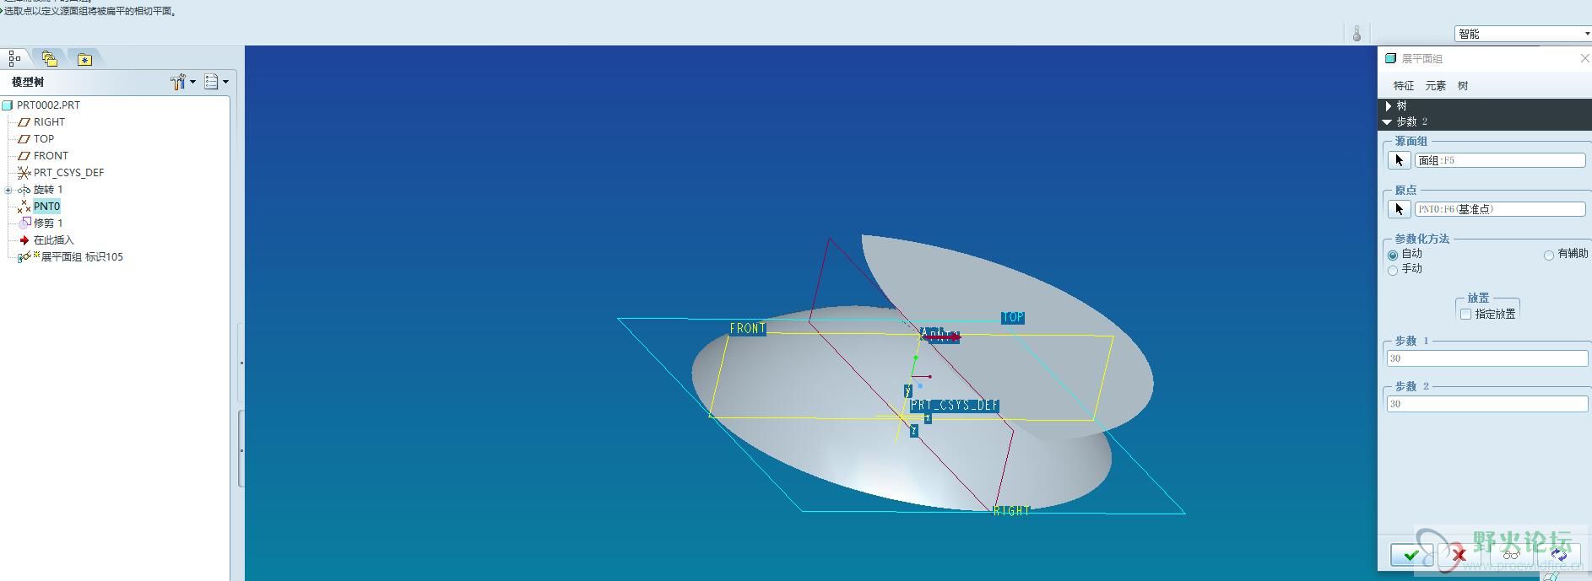This screenshot has width=1592, height=581.
Task: Click the status indicator icon near filter
Action: [x=1356, y=34]
